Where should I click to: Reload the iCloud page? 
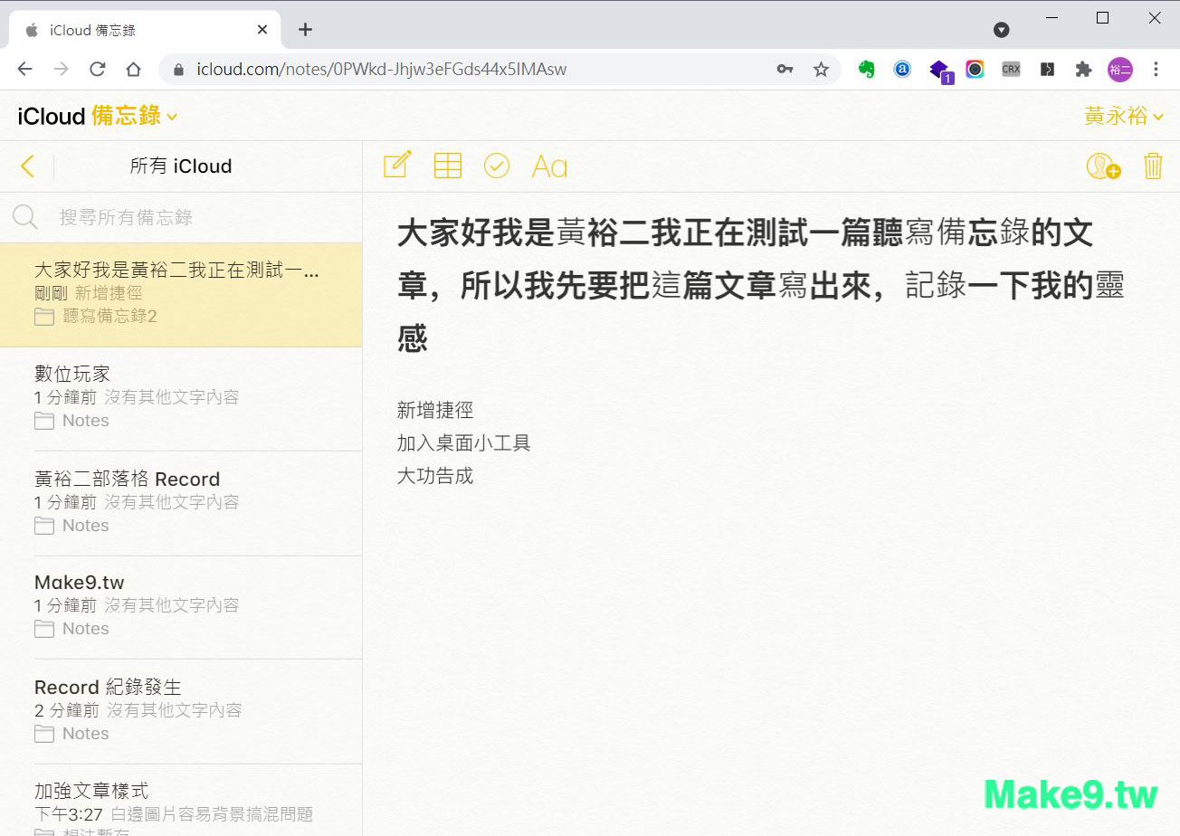pyautogui.click(x=98, y=69)
